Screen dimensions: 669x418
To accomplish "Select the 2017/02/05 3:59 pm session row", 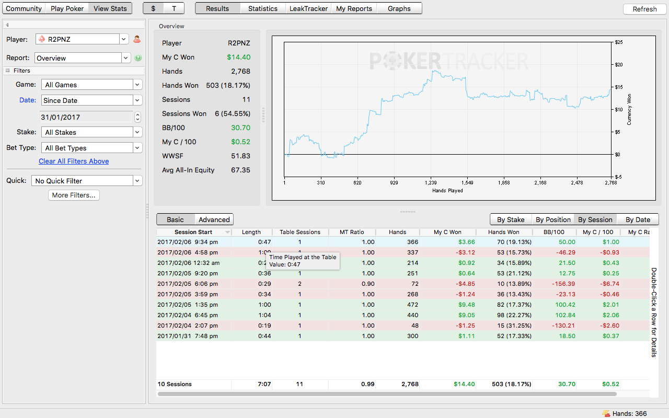I will (x=403, y=294).
